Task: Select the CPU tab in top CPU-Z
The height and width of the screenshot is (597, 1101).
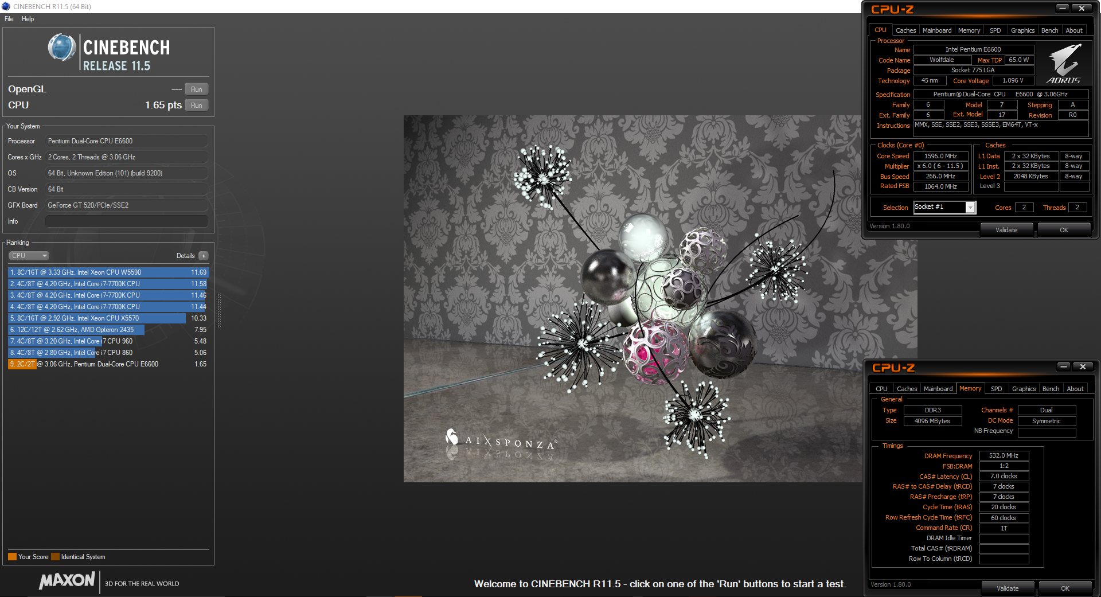Action: tap(880, 30)
